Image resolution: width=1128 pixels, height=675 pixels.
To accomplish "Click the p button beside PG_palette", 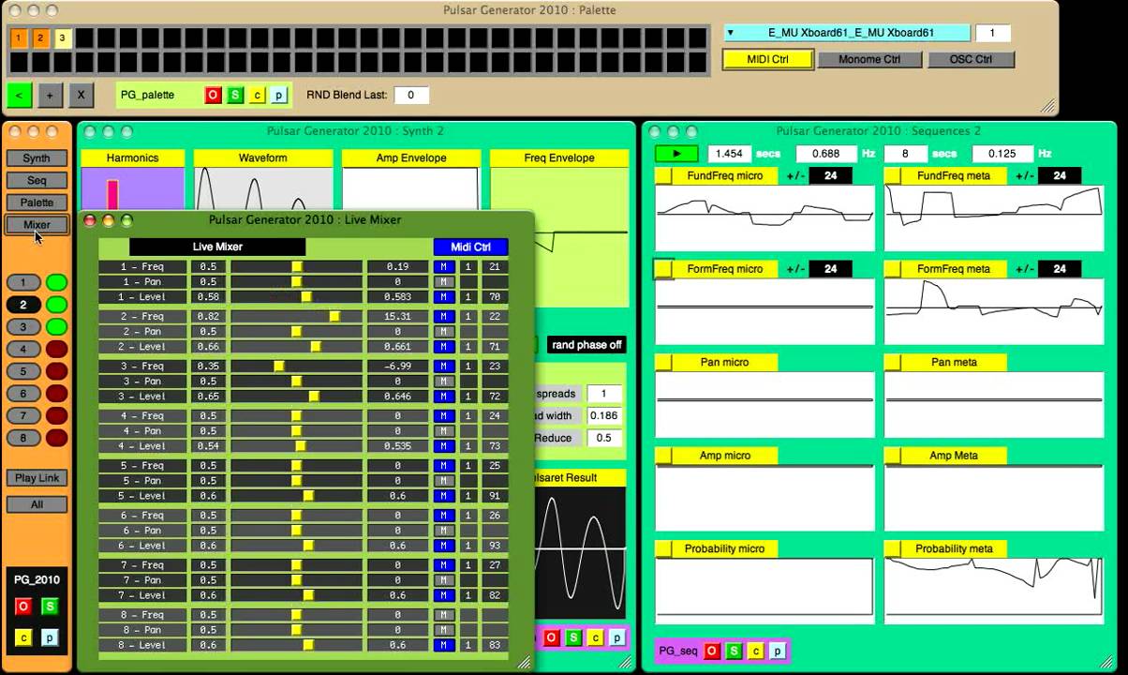I will [279, 95].
